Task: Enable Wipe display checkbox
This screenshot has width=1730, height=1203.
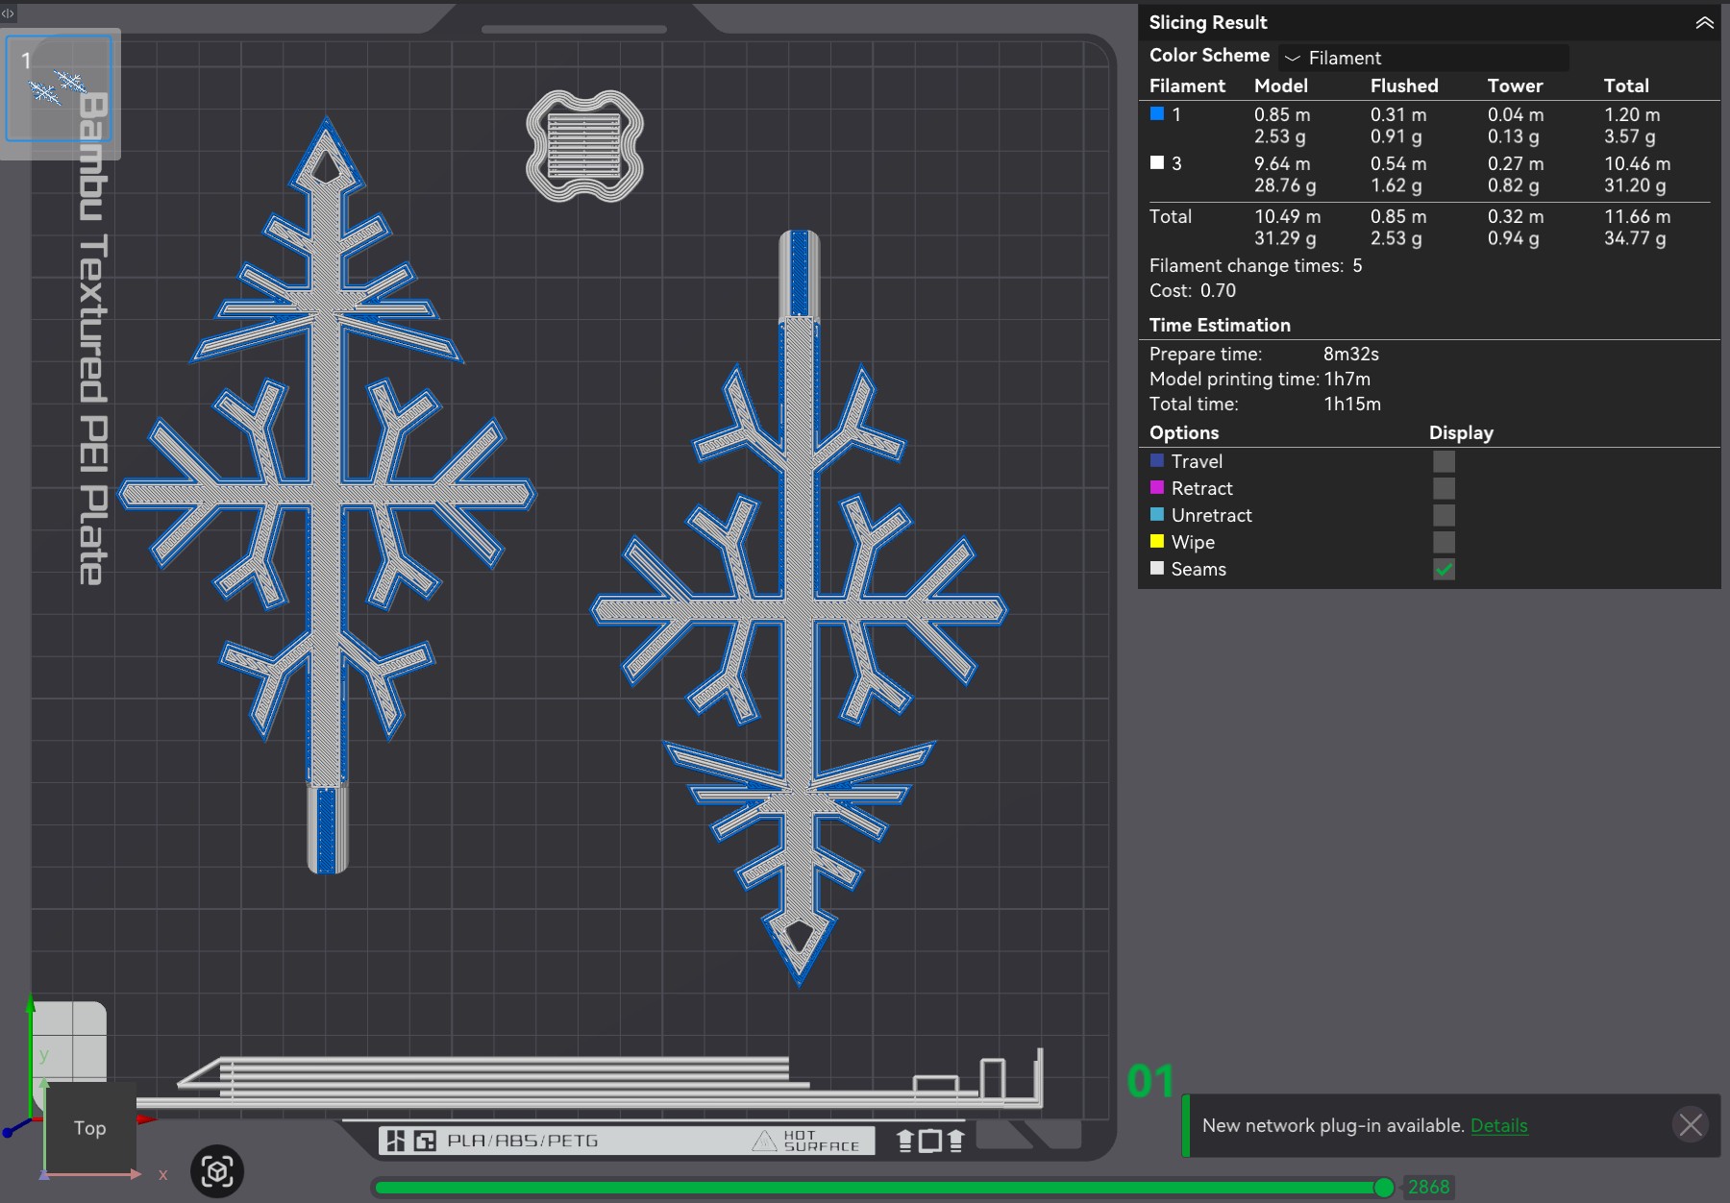Action: [1444, 542]
